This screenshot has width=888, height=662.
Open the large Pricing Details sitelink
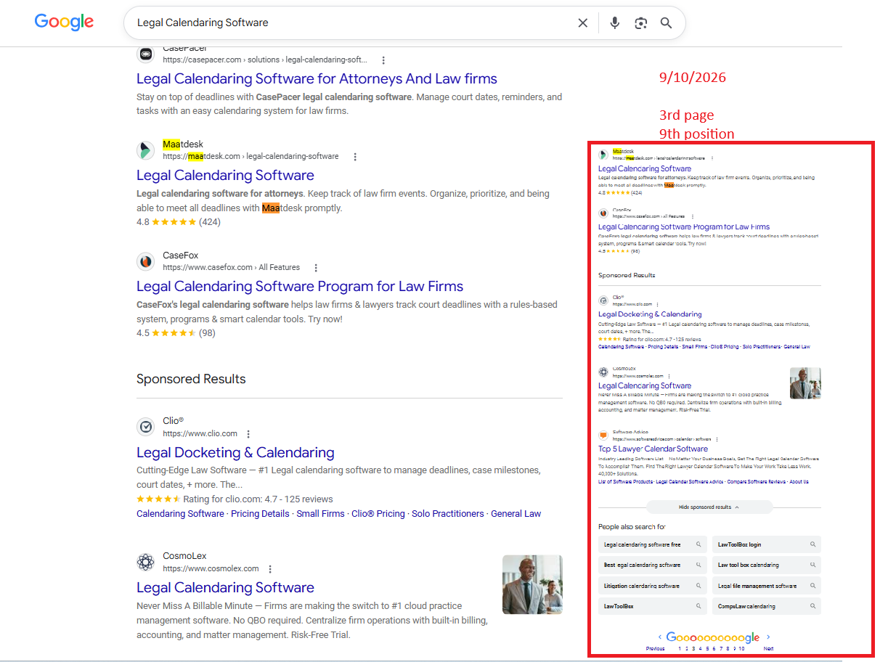(x=260, y=513)
